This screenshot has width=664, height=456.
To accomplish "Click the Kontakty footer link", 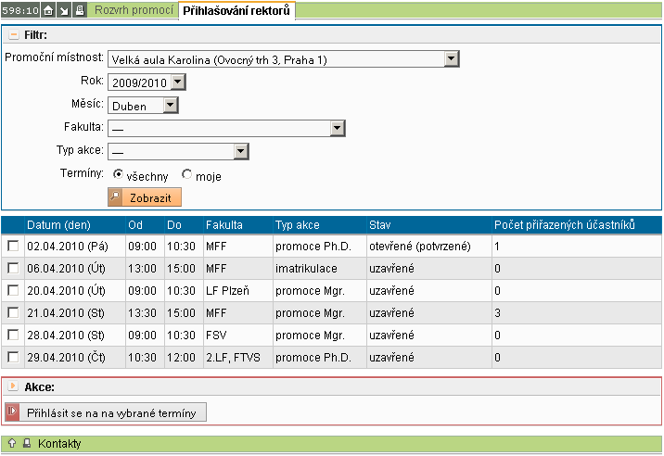I will pyautogui.click(x=59, y=444).
